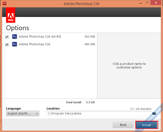The height and width of the screenshot is (132, 163).
Task: Click the Adobe icon in the title bar
Action: pos(5,3)
